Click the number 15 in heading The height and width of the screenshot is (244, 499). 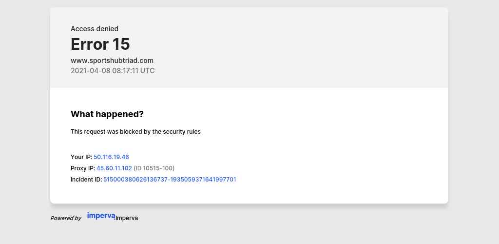click(121, 44)
